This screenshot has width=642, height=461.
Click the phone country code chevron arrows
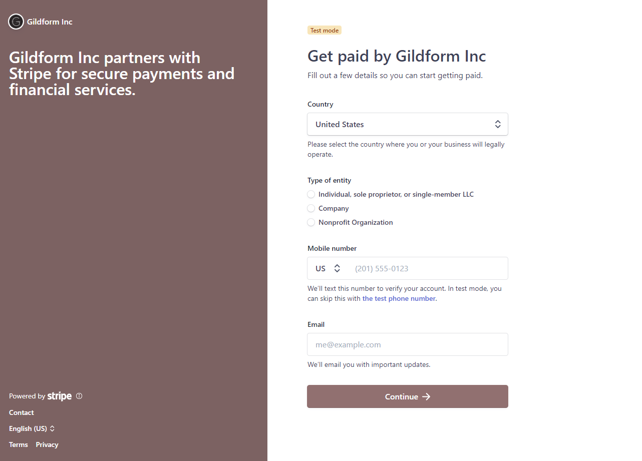[x=337, y=268]
